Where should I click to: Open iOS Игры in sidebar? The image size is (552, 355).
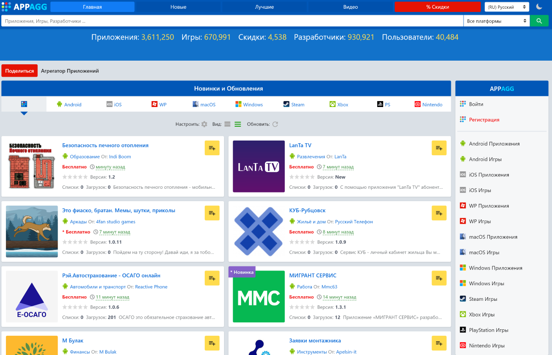(x=480, y=190)
